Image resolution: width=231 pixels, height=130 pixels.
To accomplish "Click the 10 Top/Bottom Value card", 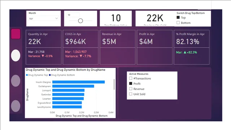I will tap(116, 18).
